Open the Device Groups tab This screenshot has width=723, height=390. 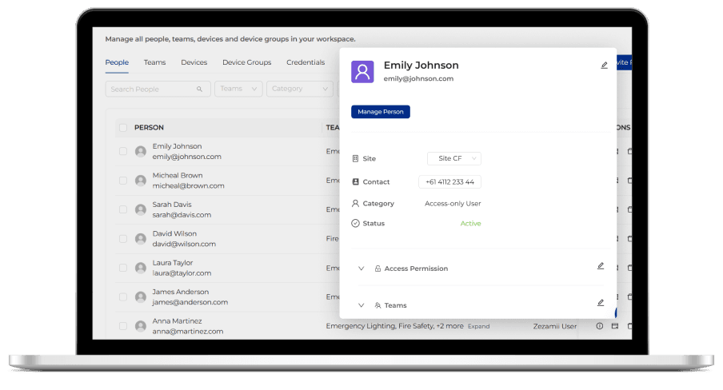click(x=246, y=62)
